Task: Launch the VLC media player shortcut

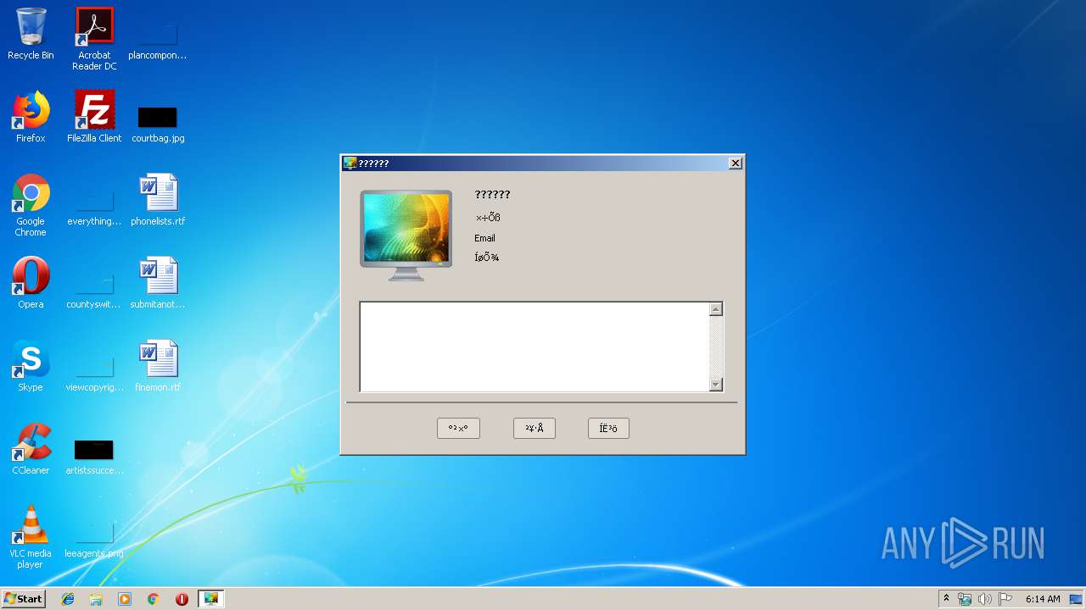Action: click(x=31, y=537)
